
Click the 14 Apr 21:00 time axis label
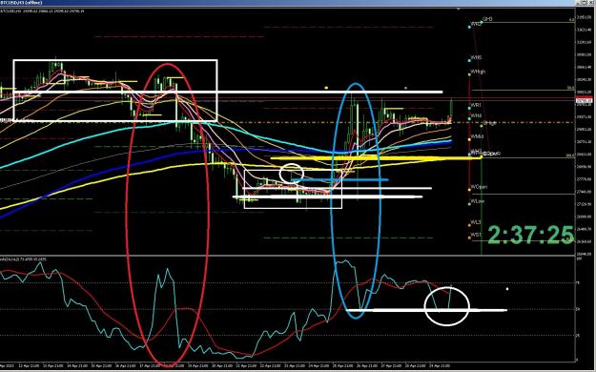78,366
